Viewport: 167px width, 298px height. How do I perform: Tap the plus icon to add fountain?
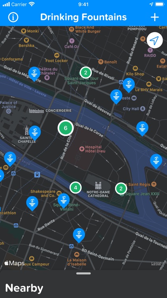pyautogui.click(x=154, y=17)
